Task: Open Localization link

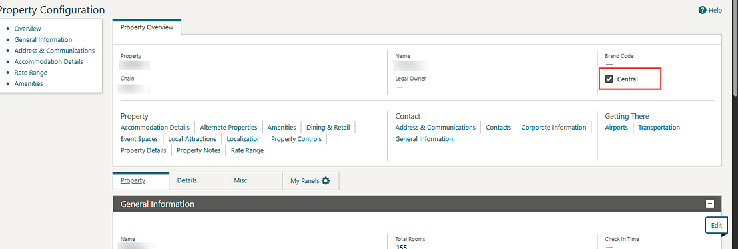Action: click(x=244, y=139)
